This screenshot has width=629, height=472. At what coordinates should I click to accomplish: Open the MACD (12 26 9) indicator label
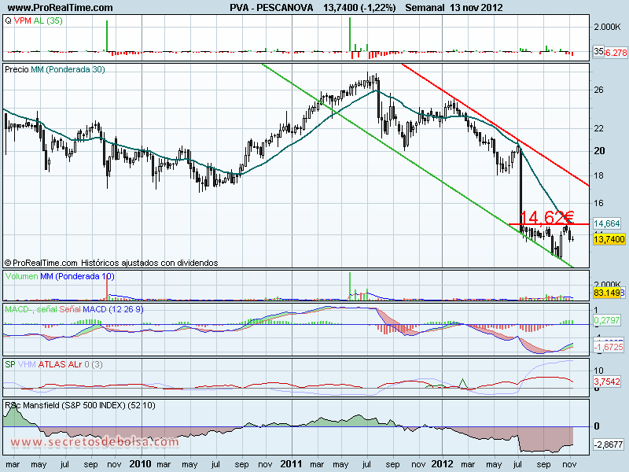pyautogui.click(x=74, y=309)
